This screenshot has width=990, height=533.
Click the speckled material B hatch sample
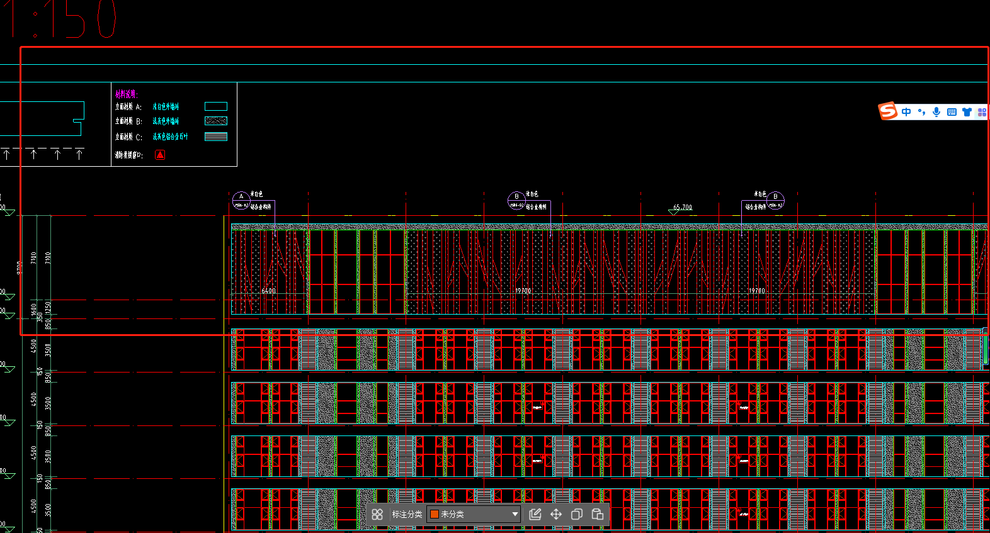(216, 121)
